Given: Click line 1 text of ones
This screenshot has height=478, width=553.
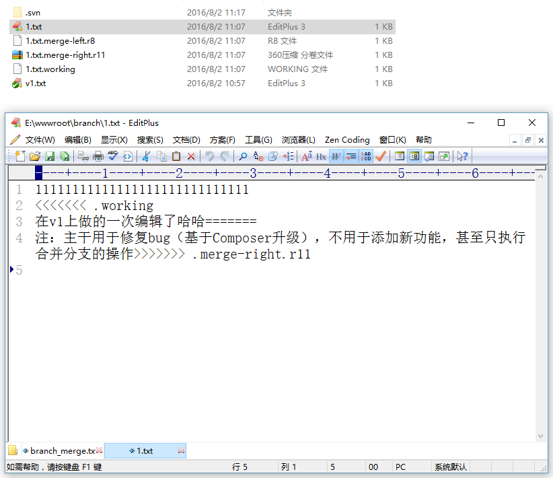Looking at the screenshot, I should pos(142,190).
